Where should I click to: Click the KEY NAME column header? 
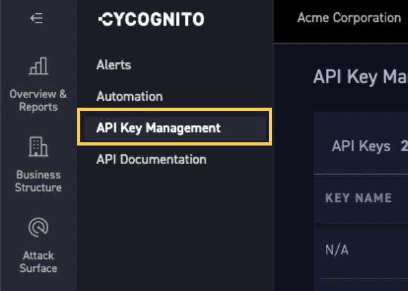click(359, 198)
